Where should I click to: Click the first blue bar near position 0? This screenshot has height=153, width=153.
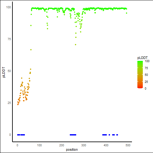pos(18,135)
